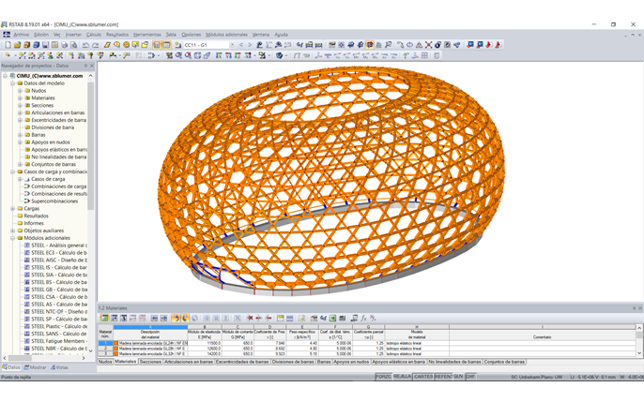Open file using the yellow folder icon
644x402 pixels.
17,45
